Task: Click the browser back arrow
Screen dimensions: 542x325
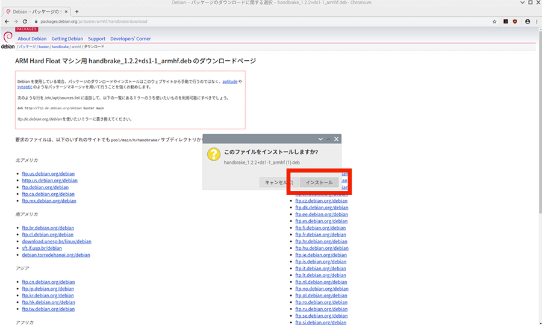Action: coord(7,22)
